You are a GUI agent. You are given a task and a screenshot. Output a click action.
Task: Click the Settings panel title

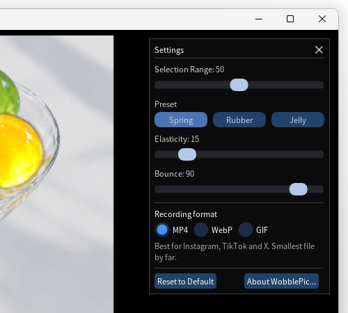[x=169, y=50]
